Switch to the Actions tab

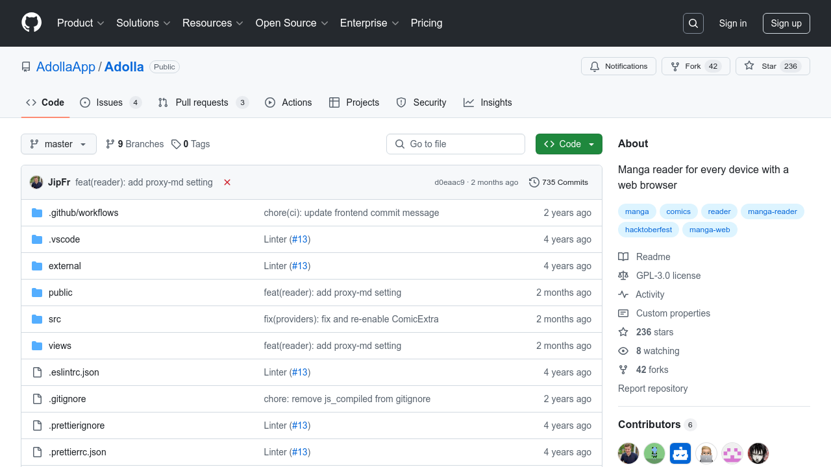click(288, 102)
